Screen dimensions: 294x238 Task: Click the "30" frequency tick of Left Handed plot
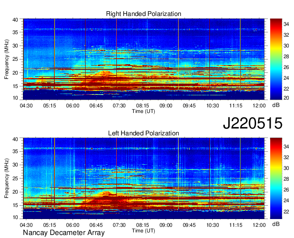tap(15, 165)
